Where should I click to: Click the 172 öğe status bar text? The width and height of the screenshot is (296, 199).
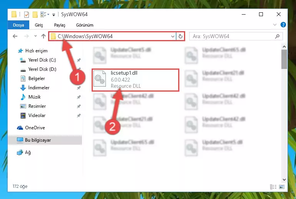click(20, 187)
